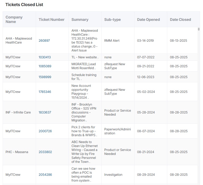Open ticket number 1785346 link
The image size is (203, 185).
tap(45, 92)
